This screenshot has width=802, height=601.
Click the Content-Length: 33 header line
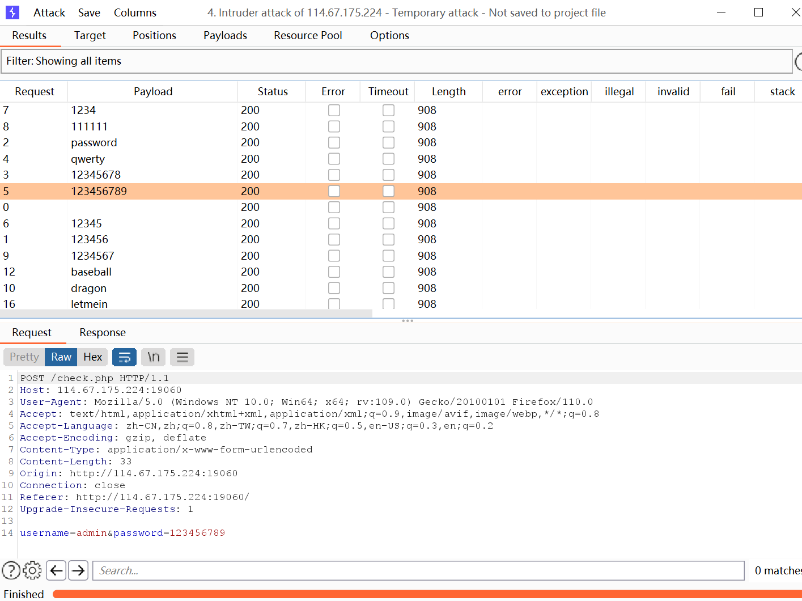pos(75,461)
